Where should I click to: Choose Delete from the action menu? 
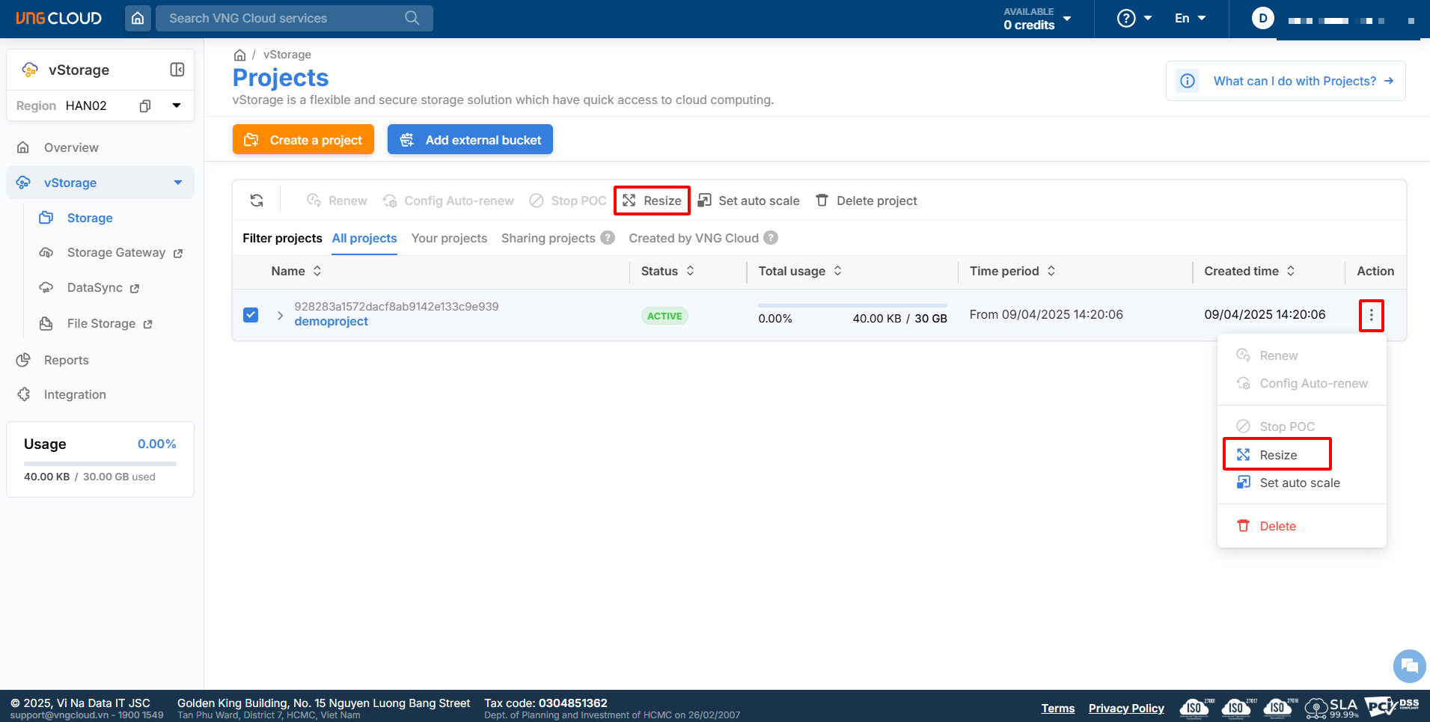click(x=1277, y=526)
